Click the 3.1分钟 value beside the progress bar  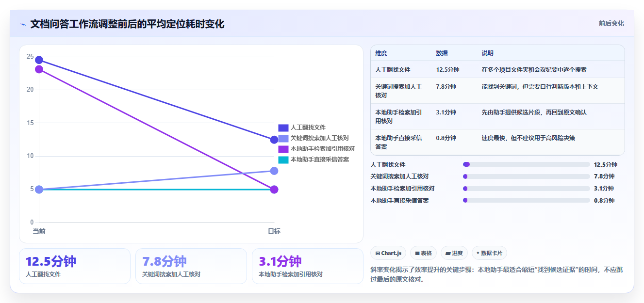tap(604, 189)
